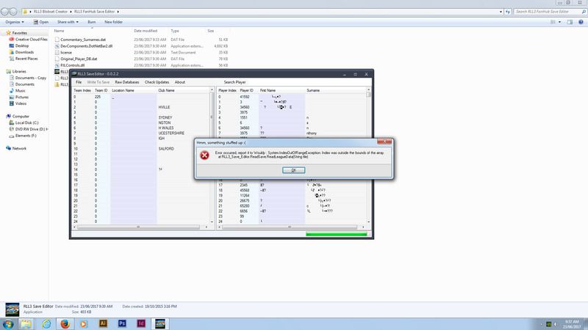Open the About menu in Save Editor

(179, 82)
